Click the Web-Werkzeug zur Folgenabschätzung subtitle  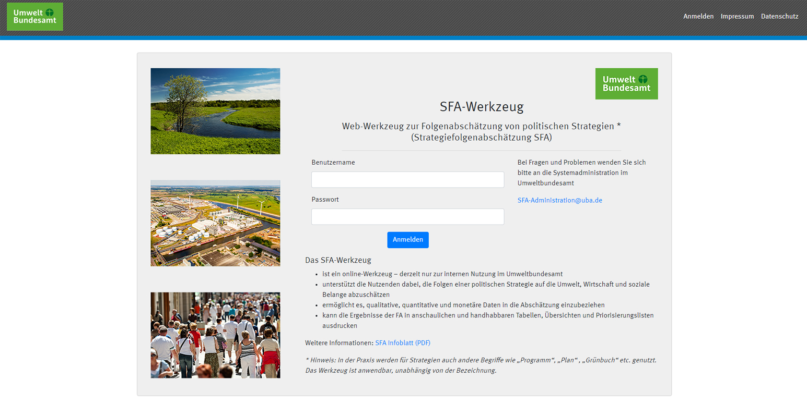[481, 132]
